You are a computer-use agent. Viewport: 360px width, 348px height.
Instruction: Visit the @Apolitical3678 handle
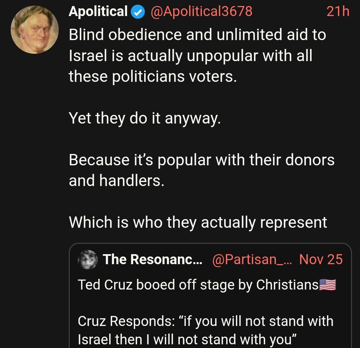click(x=202, y=12)
